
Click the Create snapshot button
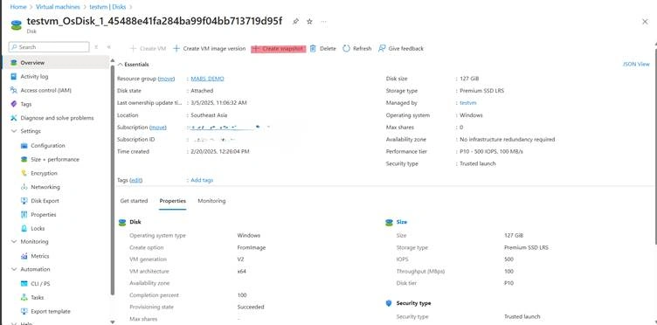278,49
